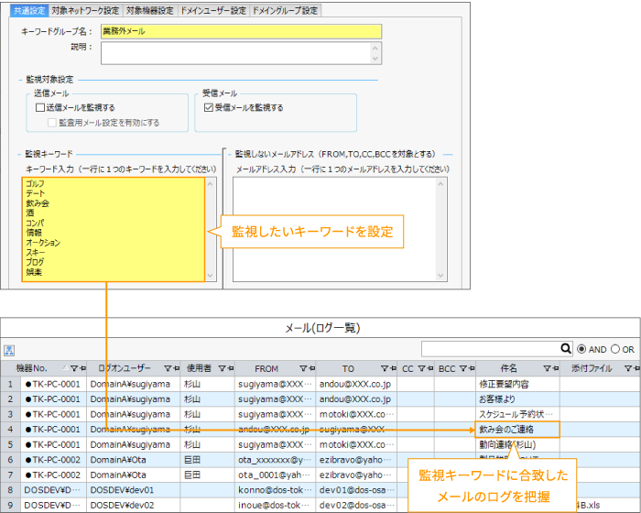Open the 共通設定 tab

tap(29, 11)
